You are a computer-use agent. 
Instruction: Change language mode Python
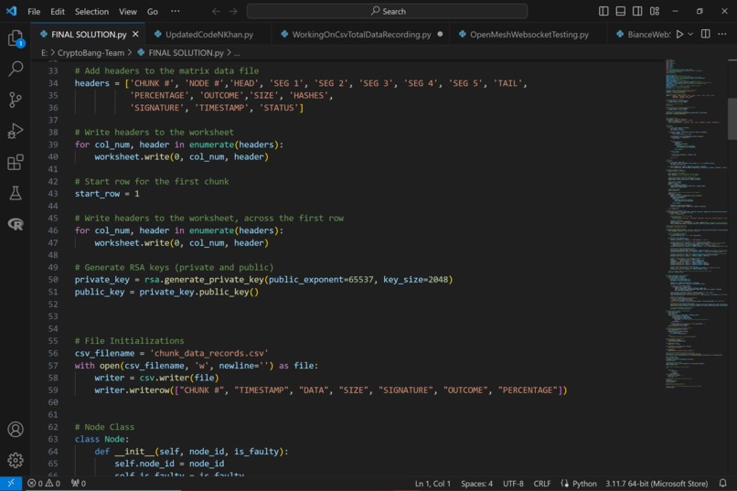coord(584,483)
